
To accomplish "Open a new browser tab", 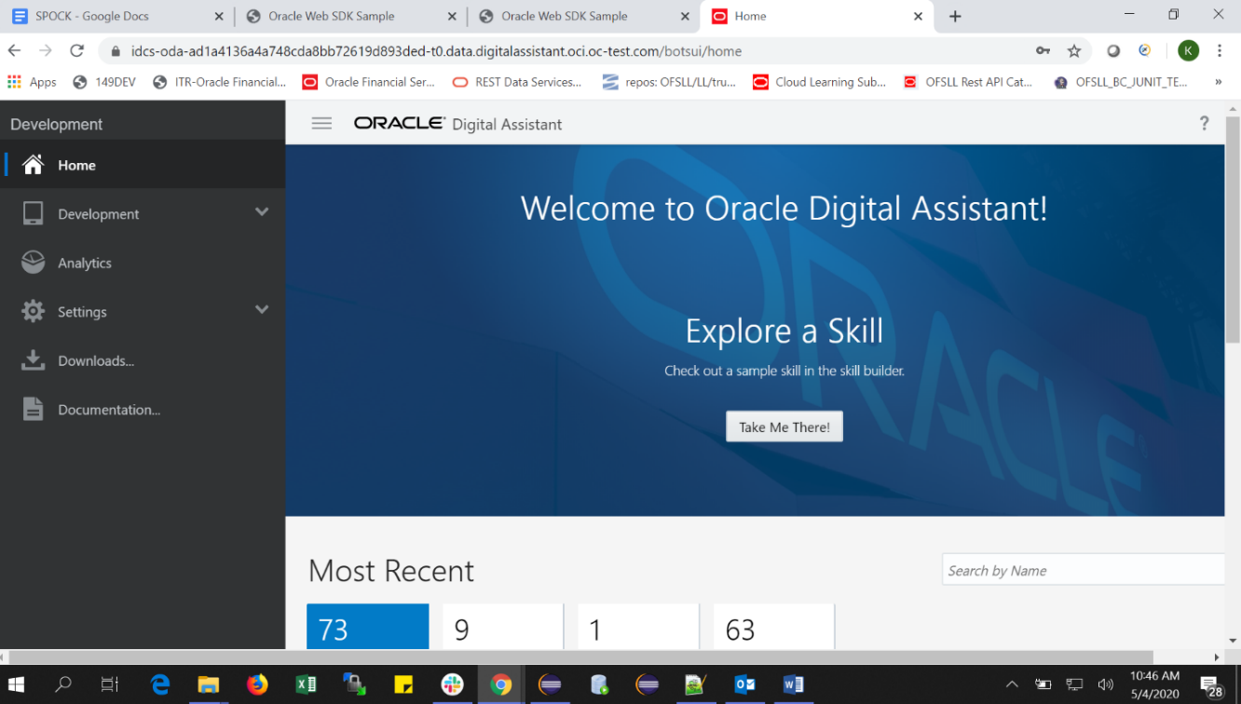I will tap(955, 16).
